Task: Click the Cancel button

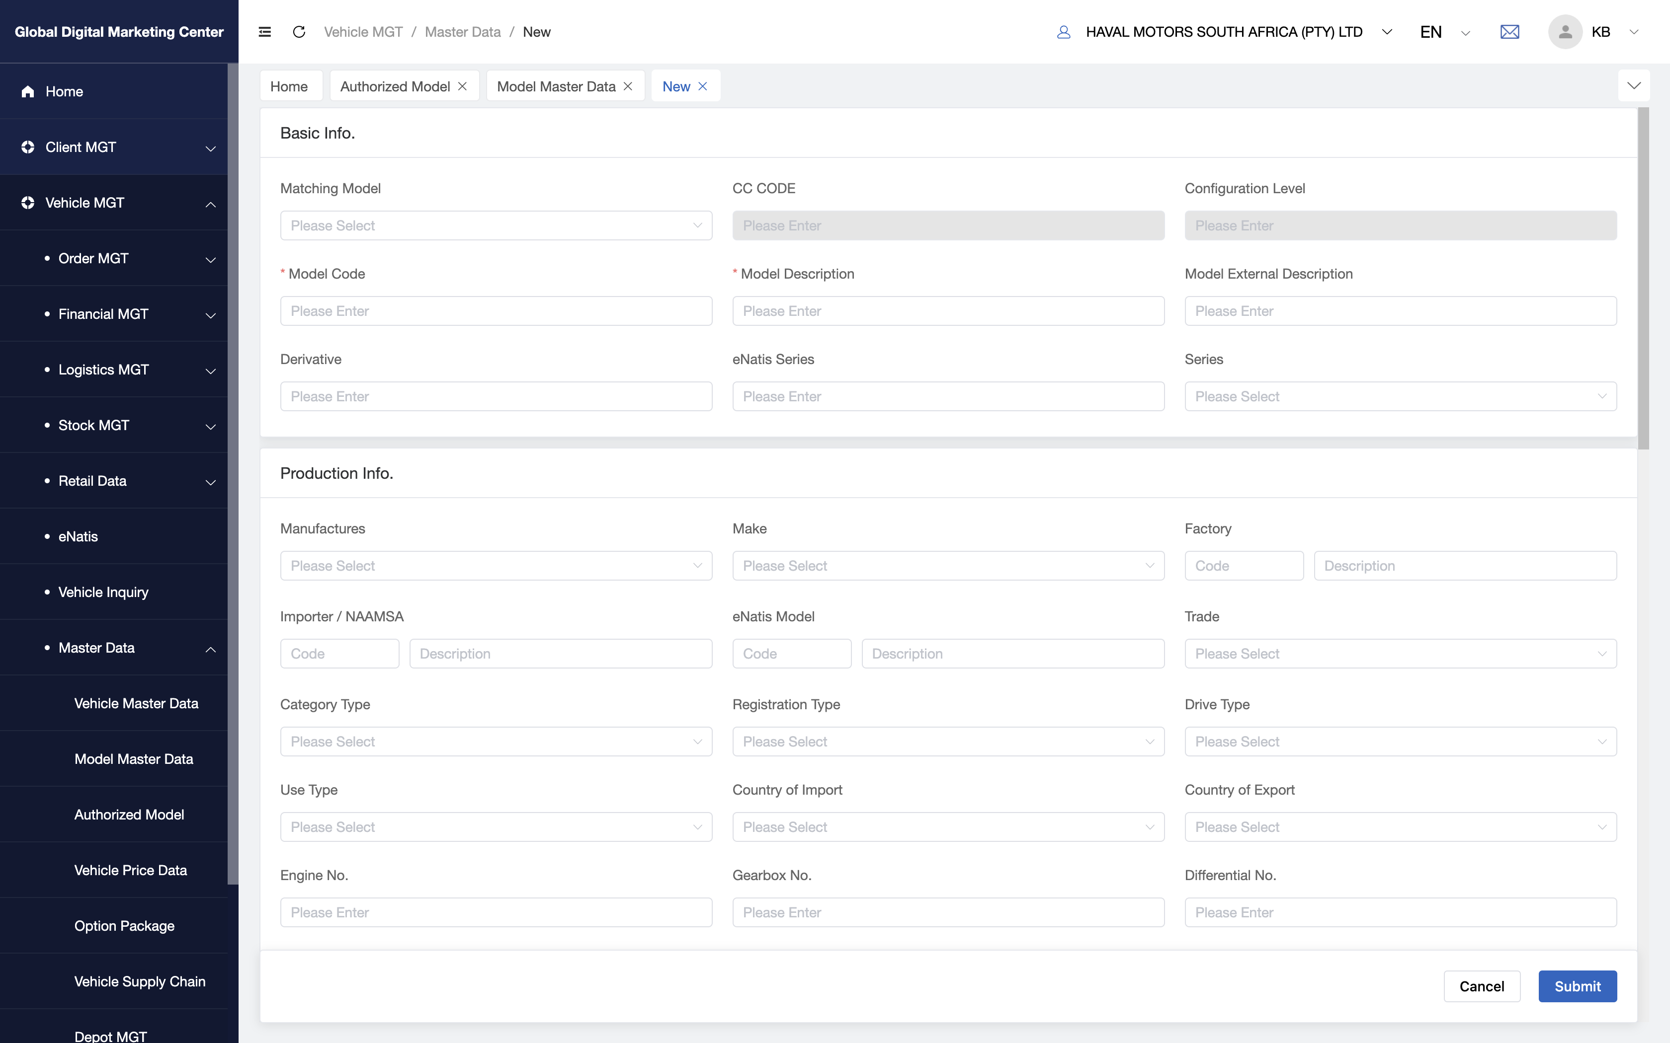Action: [1482, 986]
